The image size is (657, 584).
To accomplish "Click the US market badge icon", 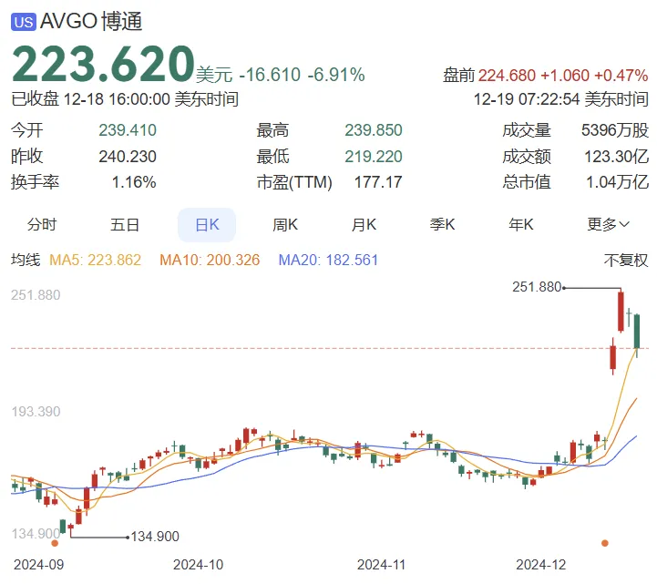I will [x=24, y=22].
